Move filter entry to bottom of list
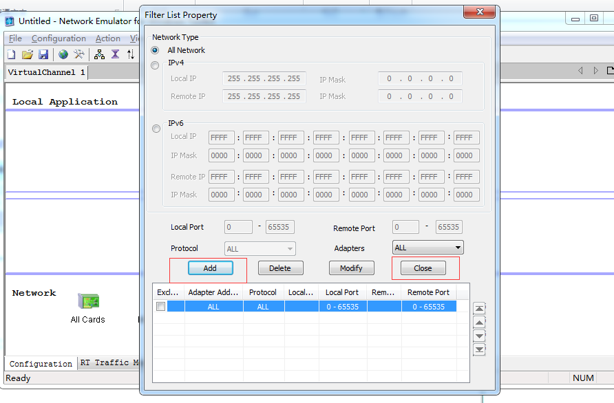614x403 pixels. [x=479, y=349]
